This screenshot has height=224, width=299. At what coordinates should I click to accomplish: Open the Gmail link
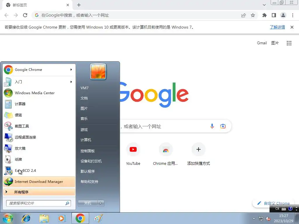click(262, 43)
